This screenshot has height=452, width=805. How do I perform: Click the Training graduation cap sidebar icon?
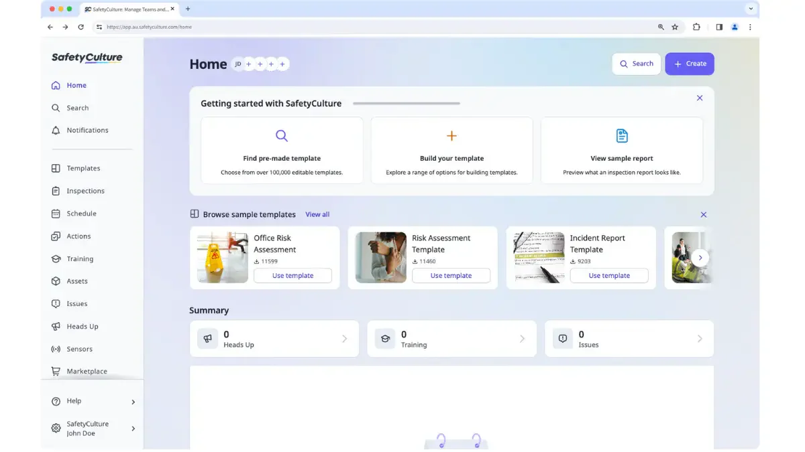[56, 258]
